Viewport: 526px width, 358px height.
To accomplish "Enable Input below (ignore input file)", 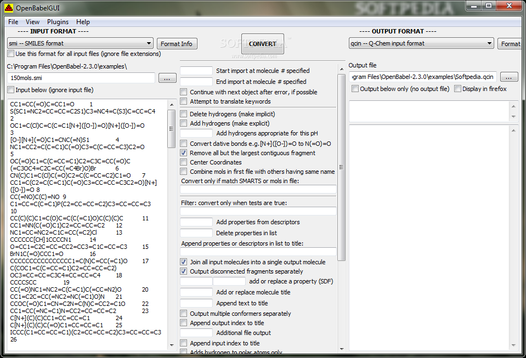I will [11, 90].
